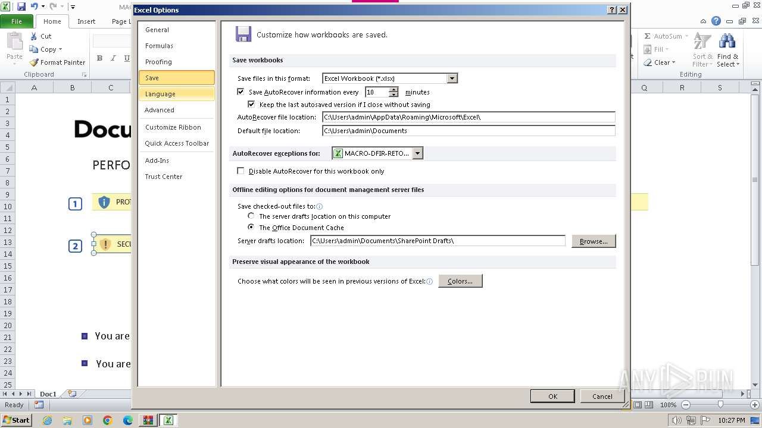Expand the Clipboard dialog launcher
Image resolution: width=762 pixels, height=428 pixels.
tap(84, 75)
